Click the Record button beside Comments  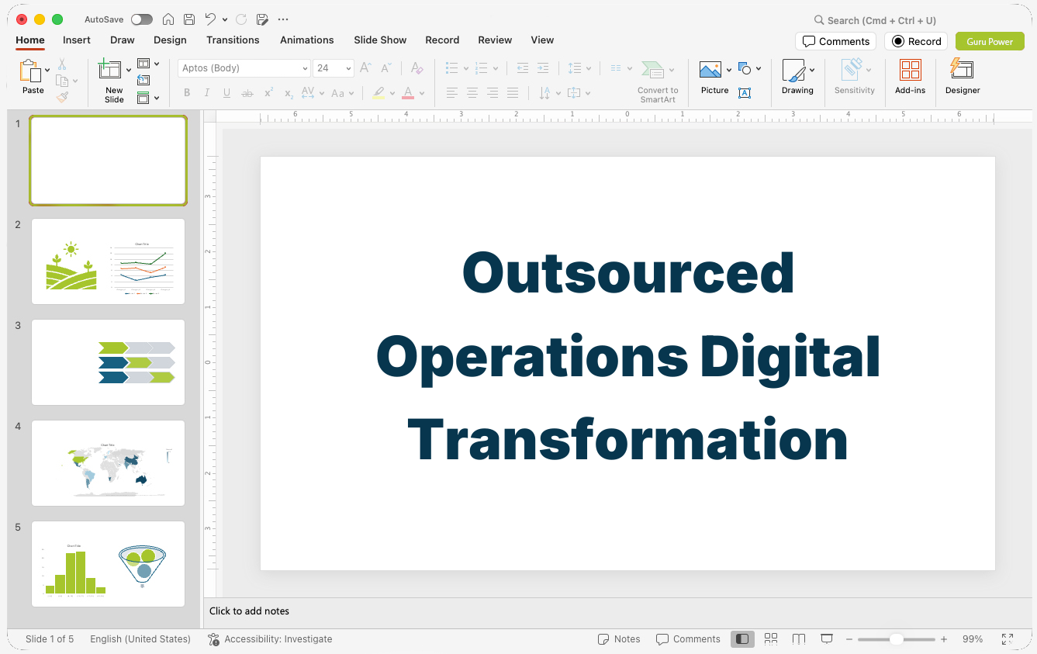[916, 41]
